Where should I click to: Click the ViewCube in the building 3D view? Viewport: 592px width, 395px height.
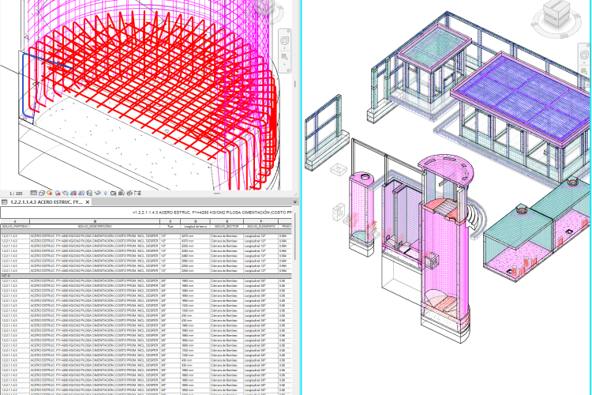556,15
